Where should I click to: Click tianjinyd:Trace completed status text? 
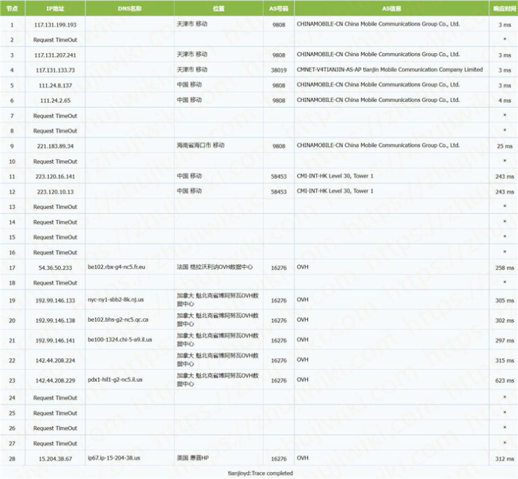(260, 473)
